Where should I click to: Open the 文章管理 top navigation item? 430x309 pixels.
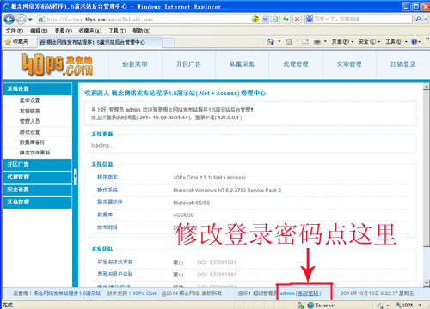[349, 64]
